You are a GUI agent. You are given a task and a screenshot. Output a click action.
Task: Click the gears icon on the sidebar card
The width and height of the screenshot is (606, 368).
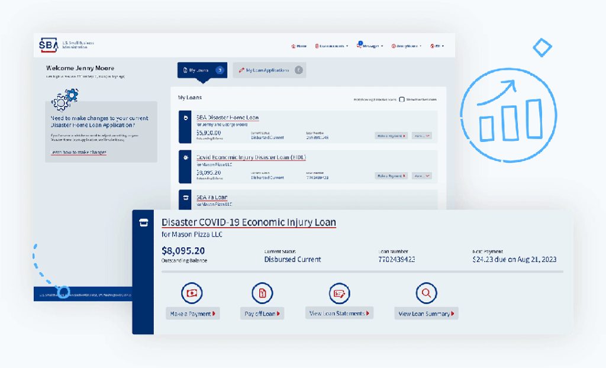65,99
